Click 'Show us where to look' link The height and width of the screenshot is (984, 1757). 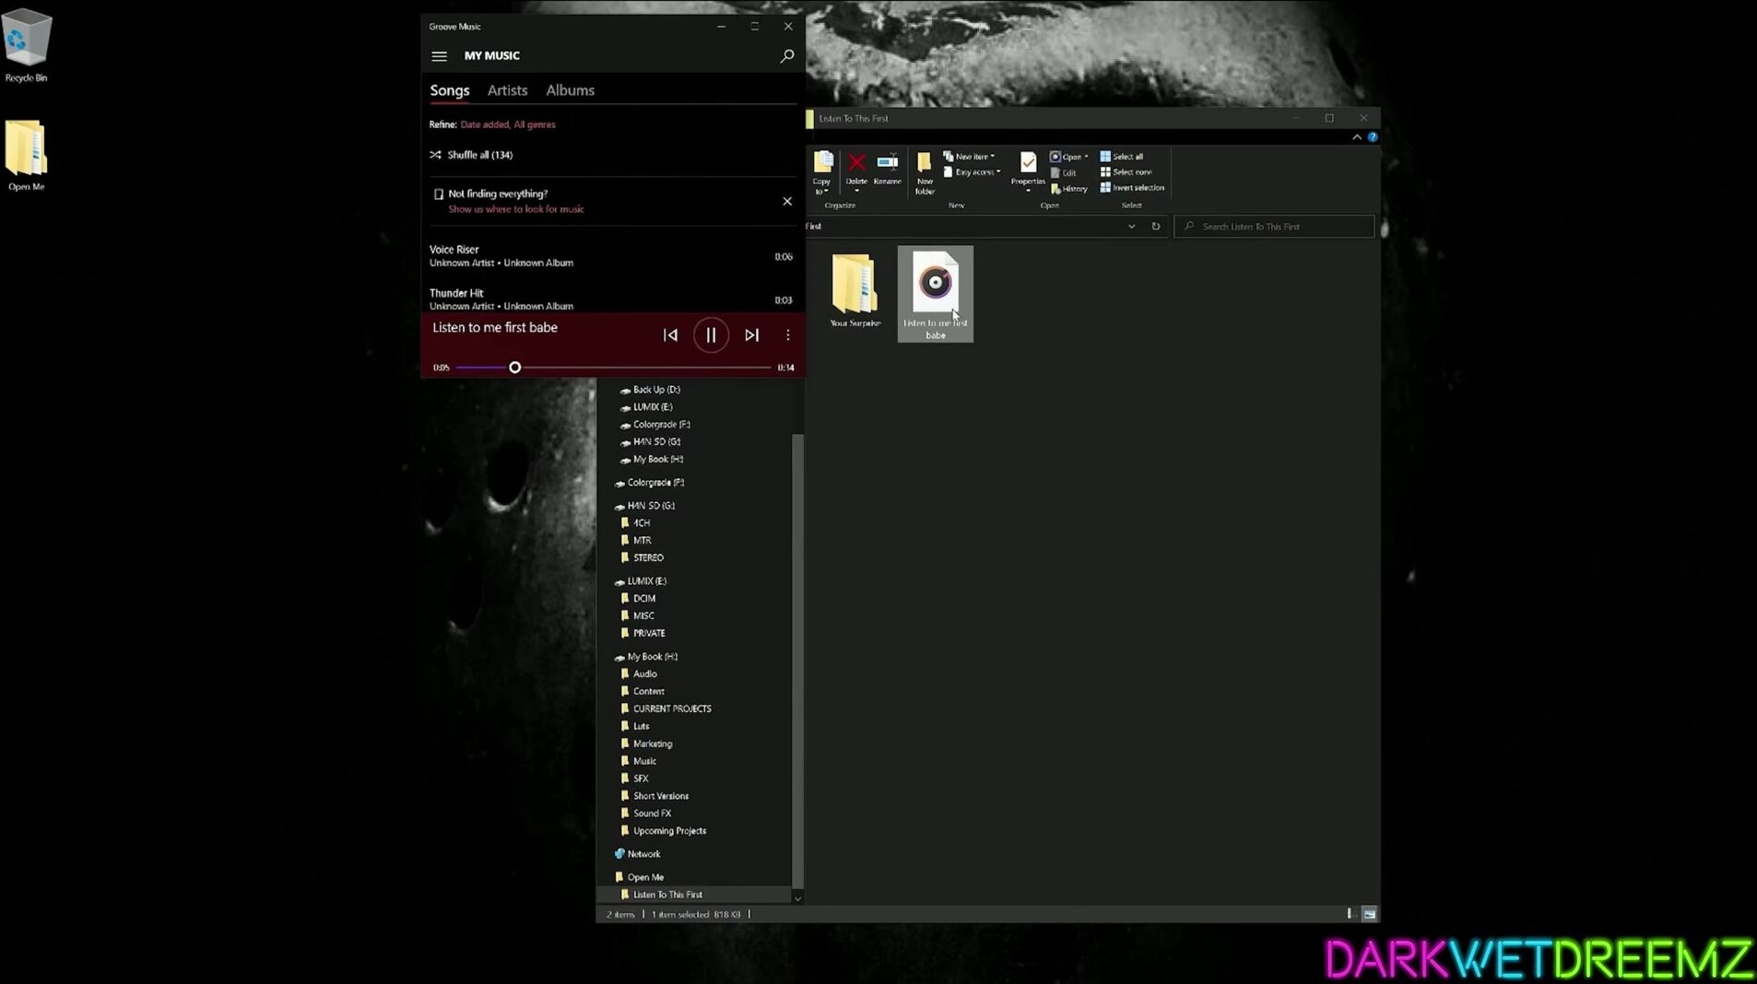click(x=516, y=209)
